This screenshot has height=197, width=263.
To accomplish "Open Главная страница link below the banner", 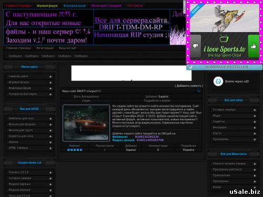I will (x=18, y=48).
